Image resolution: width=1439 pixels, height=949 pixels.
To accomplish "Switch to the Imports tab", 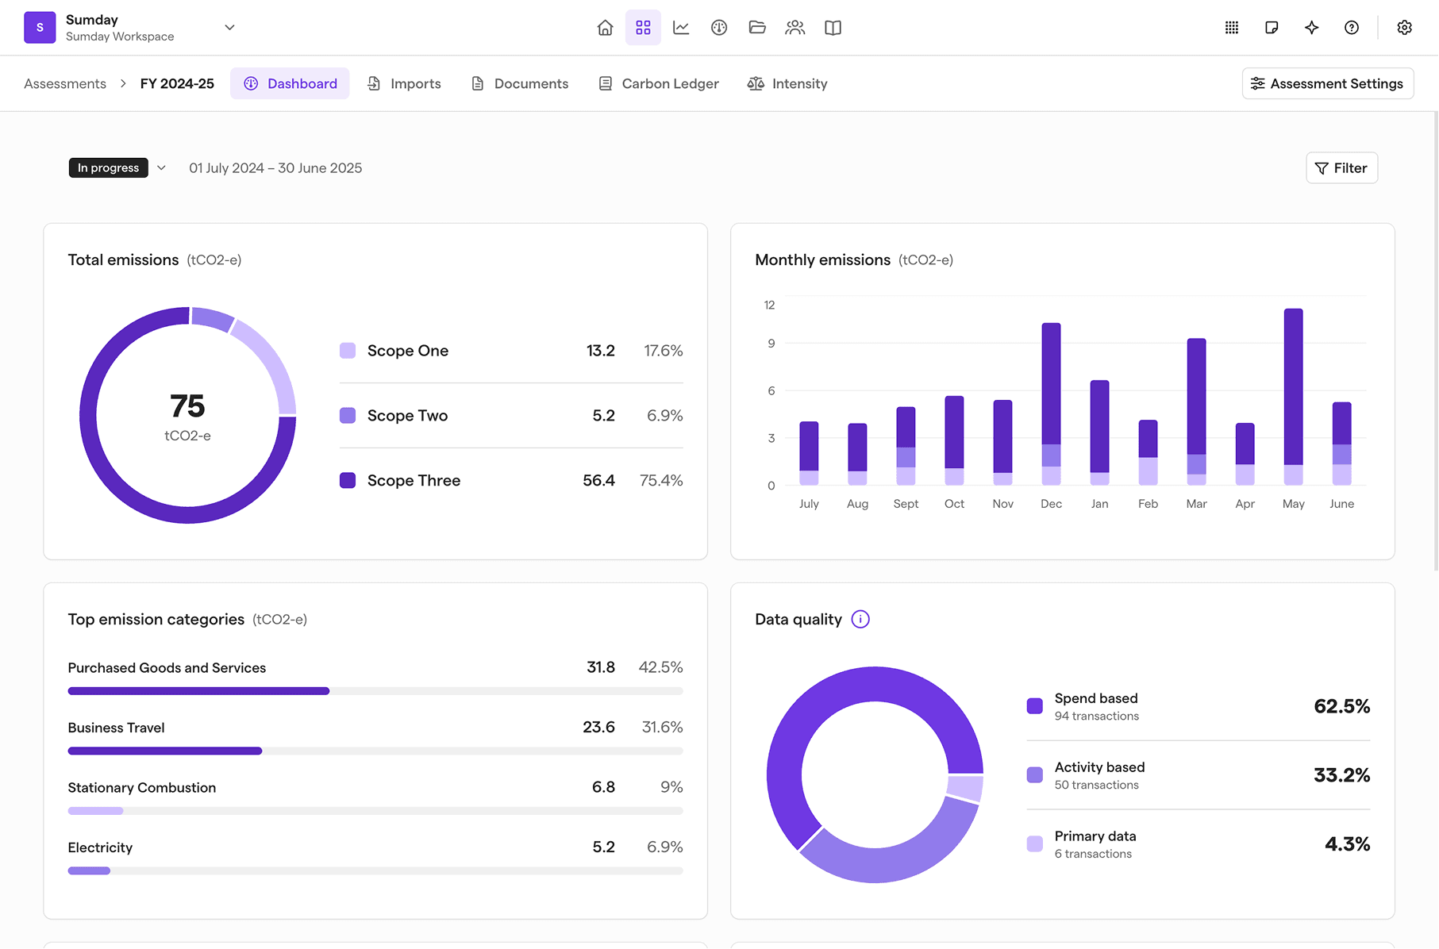I will click(404, 83).
